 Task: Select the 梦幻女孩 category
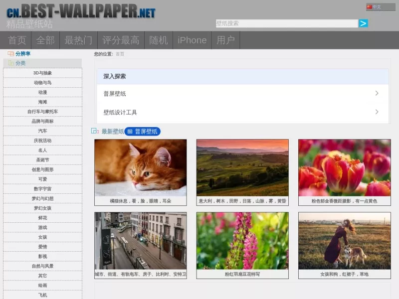point(42,208)
